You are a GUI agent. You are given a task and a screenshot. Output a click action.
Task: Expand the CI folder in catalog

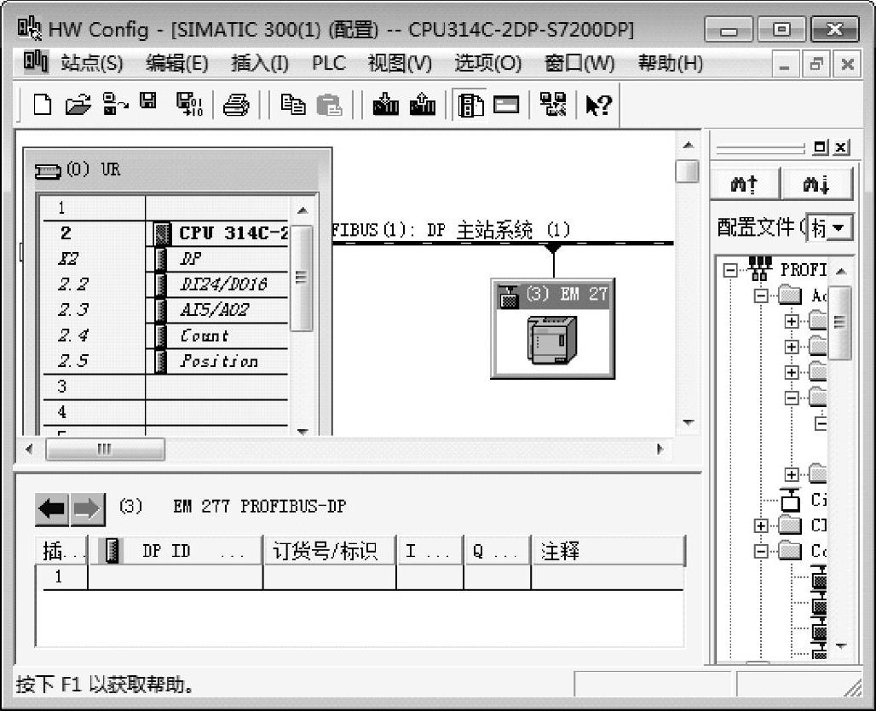click(x=761, y=525)
